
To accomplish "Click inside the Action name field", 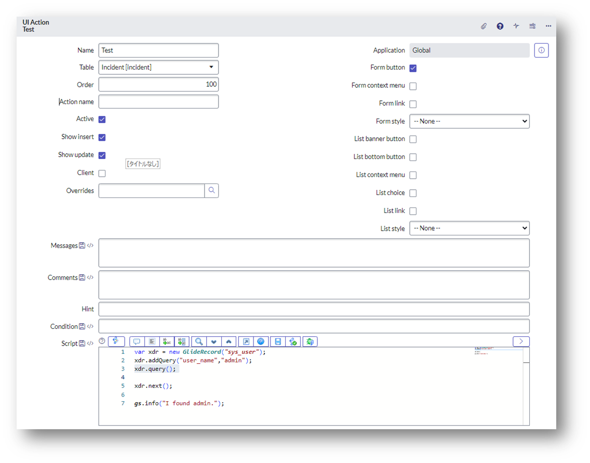I will click(x=158, y=101).
